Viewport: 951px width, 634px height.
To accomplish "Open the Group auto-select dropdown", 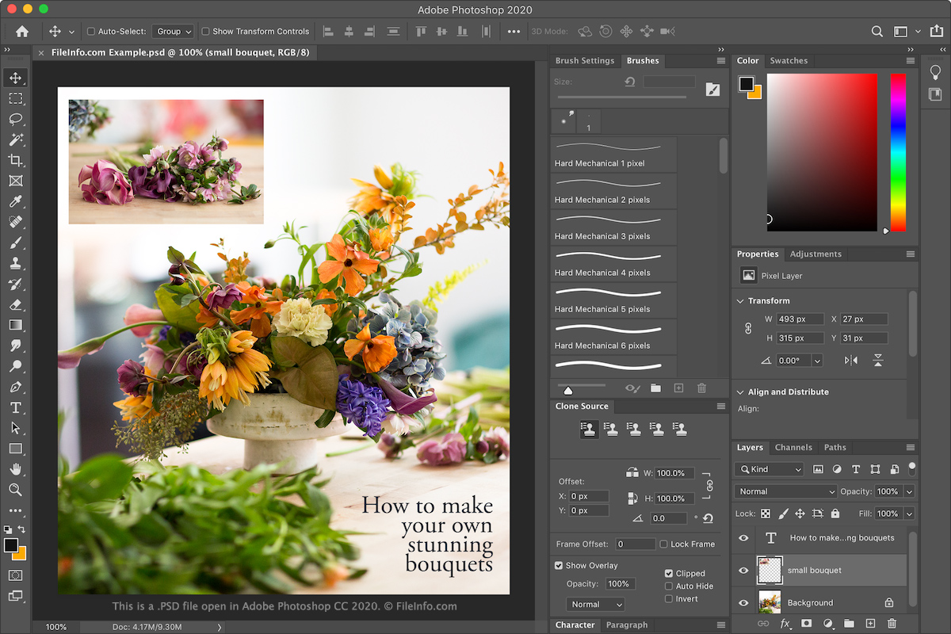I will click(173, 32).
